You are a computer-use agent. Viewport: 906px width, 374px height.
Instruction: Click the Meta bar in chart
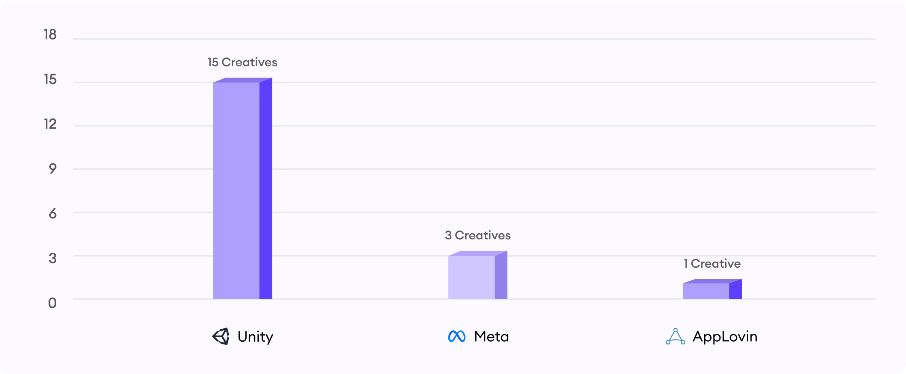[x=478, y=275]
